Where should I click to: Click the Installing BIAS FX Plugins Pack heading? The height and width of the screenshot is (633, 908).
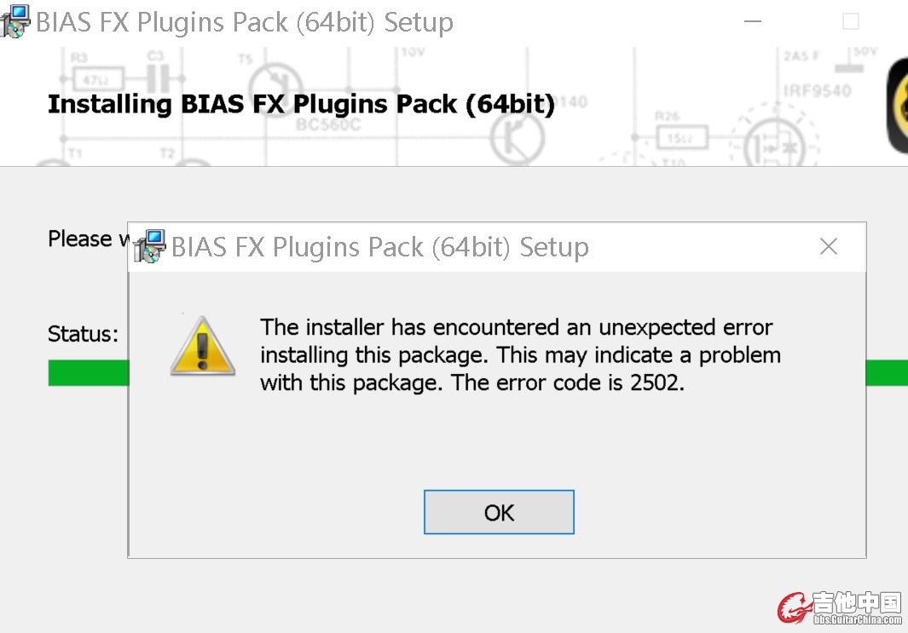301,104
